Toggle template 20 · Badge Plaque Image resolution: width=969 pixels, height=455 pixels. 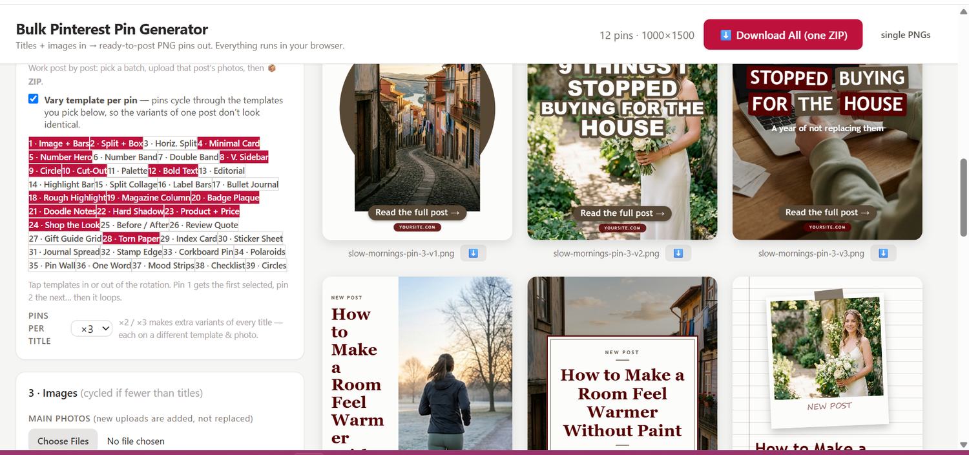pos(225,198)
